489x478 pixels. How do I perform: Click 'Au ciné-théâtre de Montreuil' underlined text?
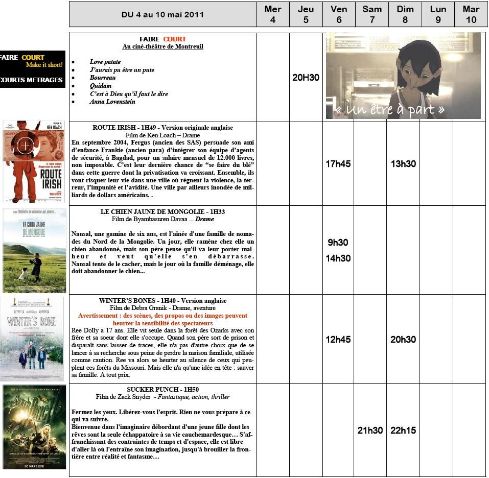pyautogui.click(x=163, y=46)
